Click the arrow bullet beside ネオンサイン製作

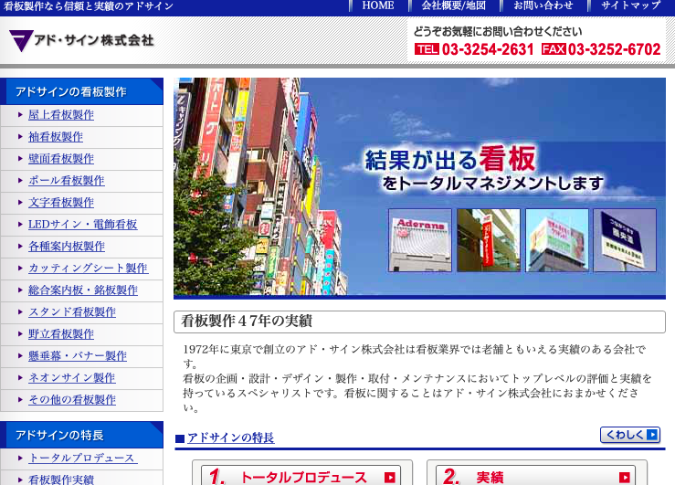pos(20,378)
